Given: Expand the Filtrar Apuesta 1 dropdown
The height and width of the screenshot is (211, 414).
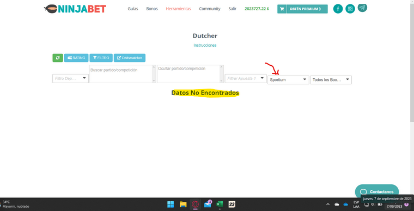Looking at the screenshot, I should point(246,78).
